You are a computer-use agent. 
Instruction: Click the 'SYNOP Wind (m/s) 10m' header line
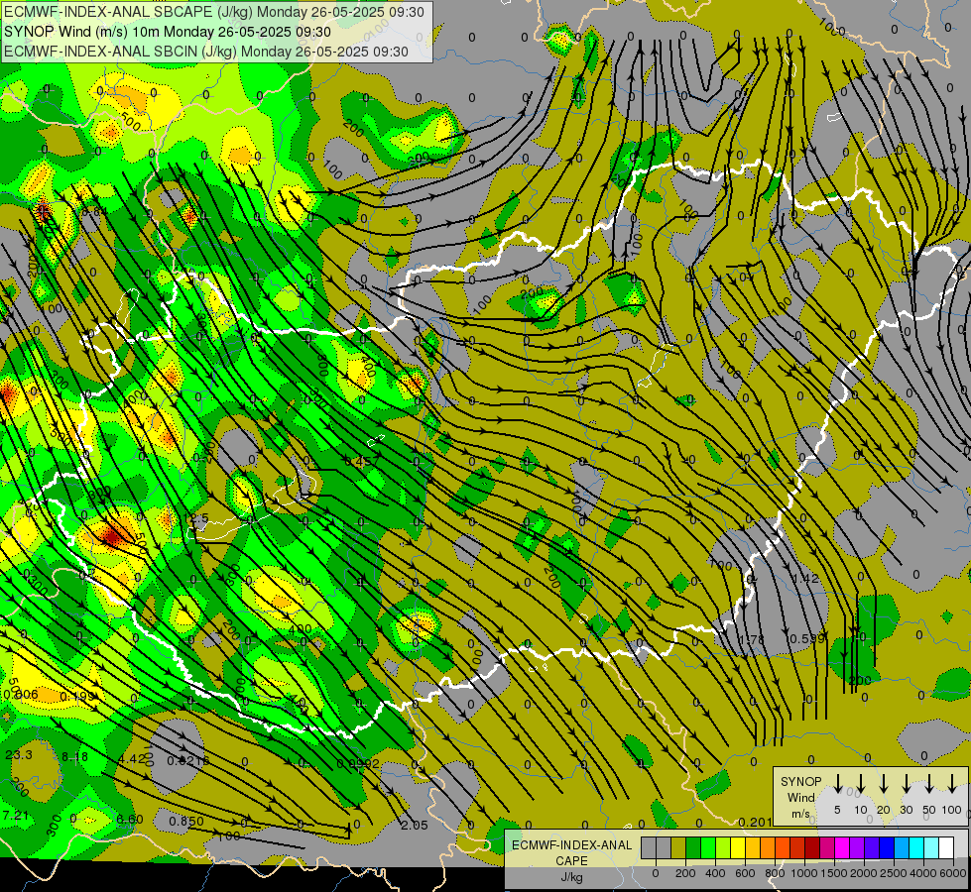coord(168,32)
